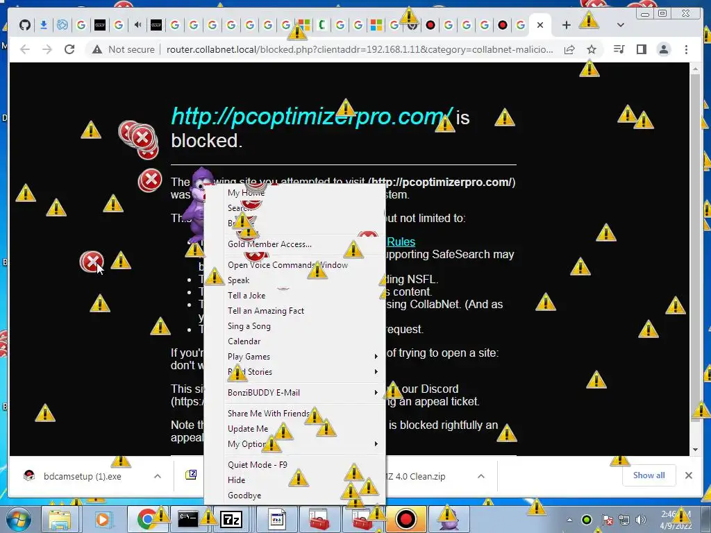Click the page scrollbar up arrow
This screenshot has width=711, height=533.
(x=696, y=69)
